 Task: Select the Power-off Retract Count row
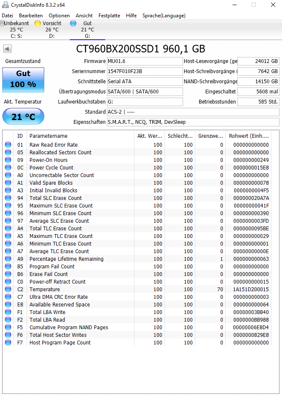coord(137,281)
